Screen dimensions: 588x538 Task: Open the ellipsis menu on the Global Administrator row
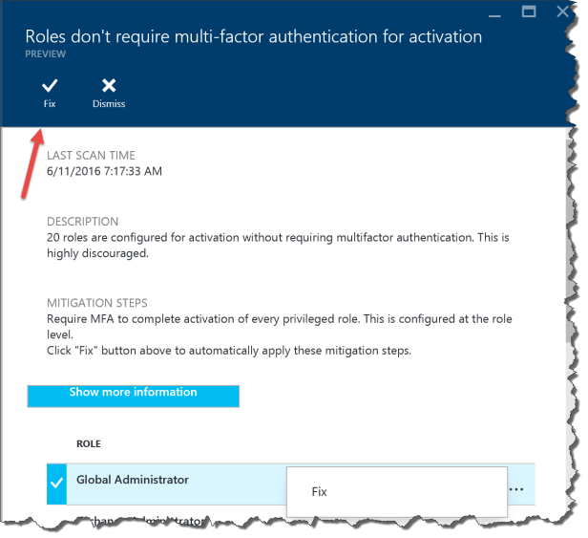click(x=516, y=488)
